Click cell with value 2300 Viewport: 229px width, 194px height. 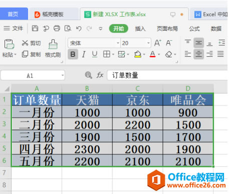point(87,148)
